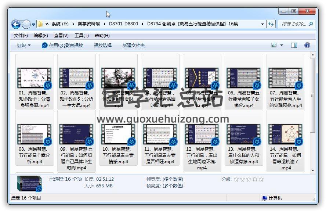Select video 02、周易智慧、知命改命5：分析一生大运.mp4
326x212 pixels.
coord(76,82)
